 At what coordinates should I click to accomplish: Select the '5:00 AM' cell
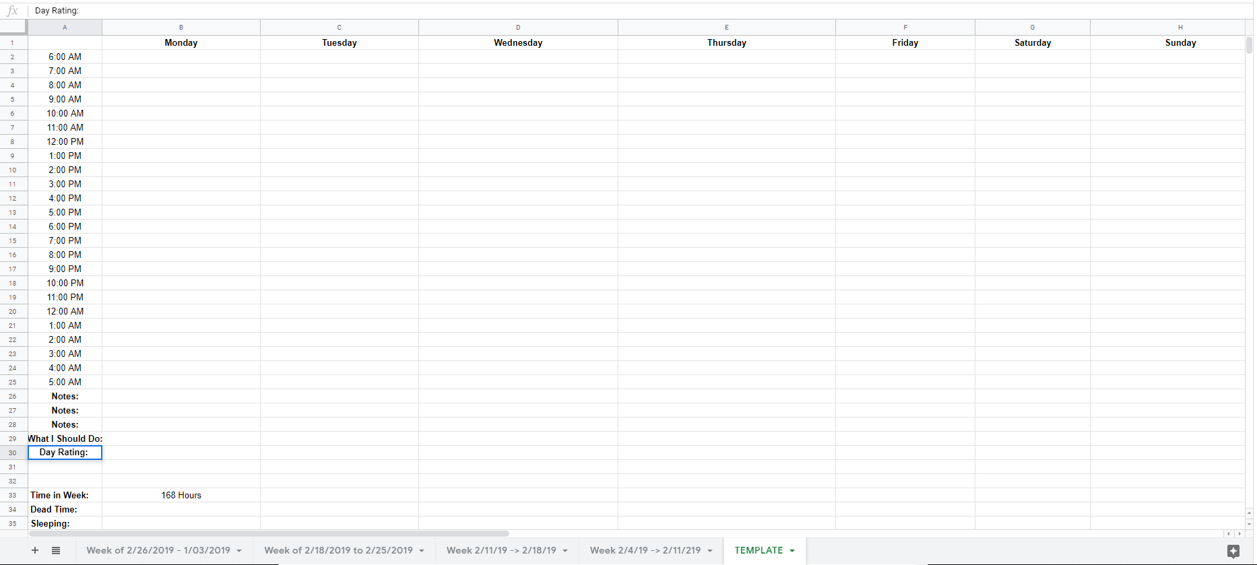(65, 382)
